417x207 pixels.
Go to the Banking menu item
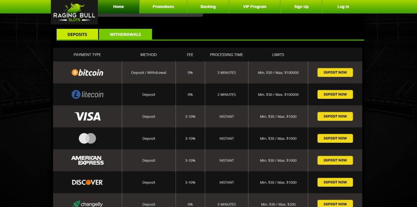click(x=208, y=7)
